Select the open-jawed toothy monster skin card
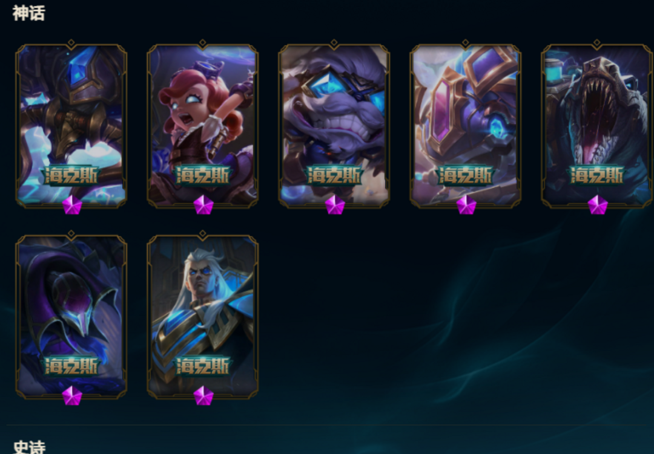Image resolution: width=654 pixels, height=454 pixels. pyautogui.click(x=597, y=126)
